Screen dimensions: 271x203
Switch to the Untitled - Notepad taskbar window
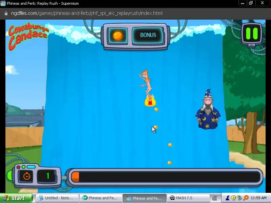pyautogui.click(x=57, y=198)
